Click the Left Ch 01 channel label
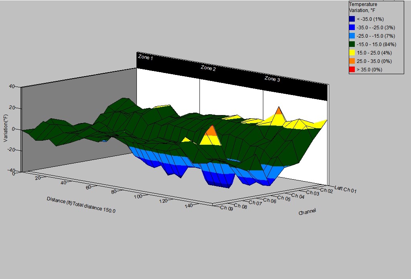This screenshot has height=279, width=411. (345, 189)
